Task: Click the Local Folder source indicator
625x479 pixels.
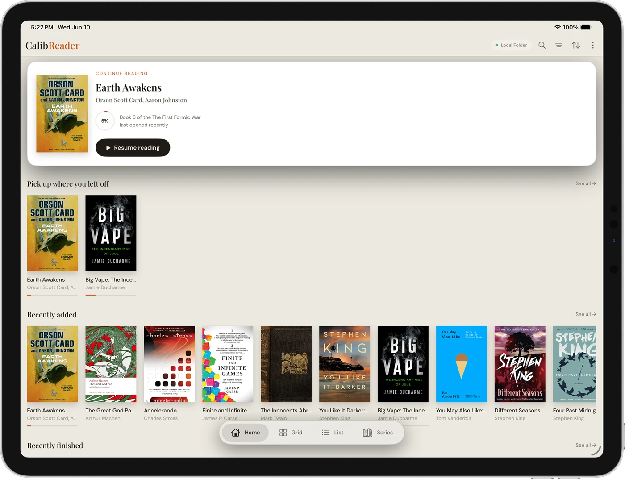Action: [x=511, y=45]
